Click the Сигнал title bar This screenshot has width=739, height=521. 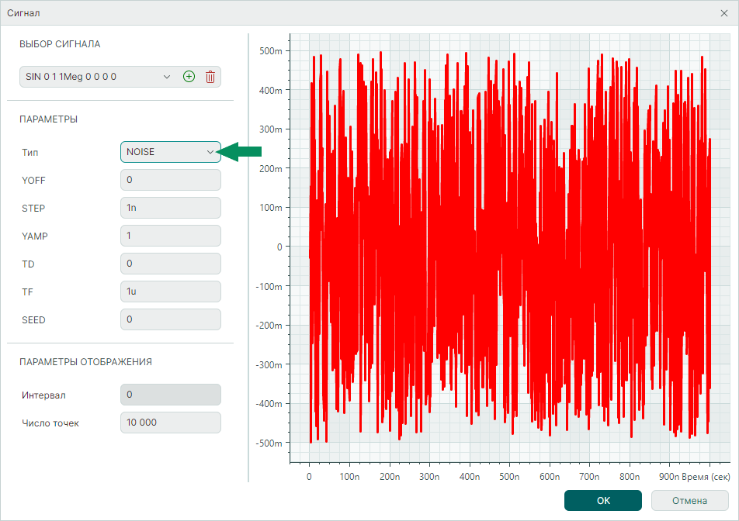[x=311, y=13]
